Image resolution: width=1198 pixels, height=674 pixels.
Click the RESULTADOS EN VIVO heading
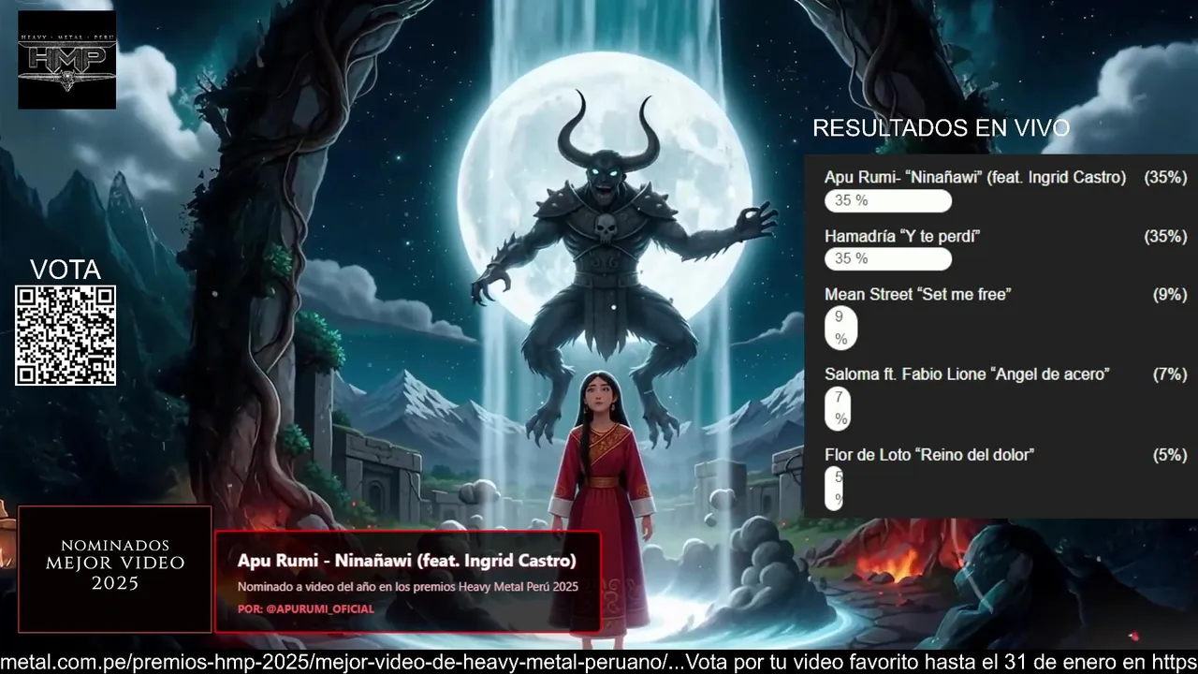pyautogui.click(x=941, y=128)
